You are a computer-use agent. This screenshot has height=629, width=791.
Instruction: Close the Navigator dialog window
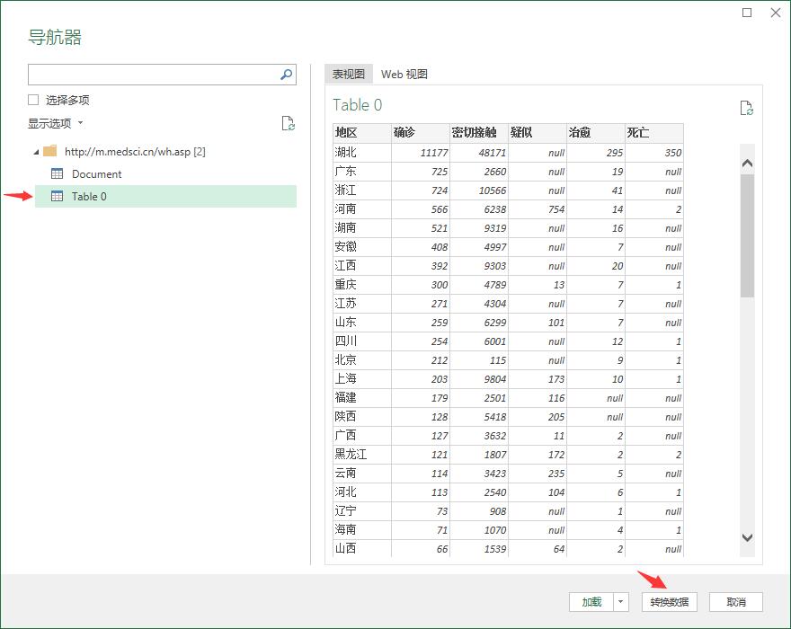coord(776,13)
